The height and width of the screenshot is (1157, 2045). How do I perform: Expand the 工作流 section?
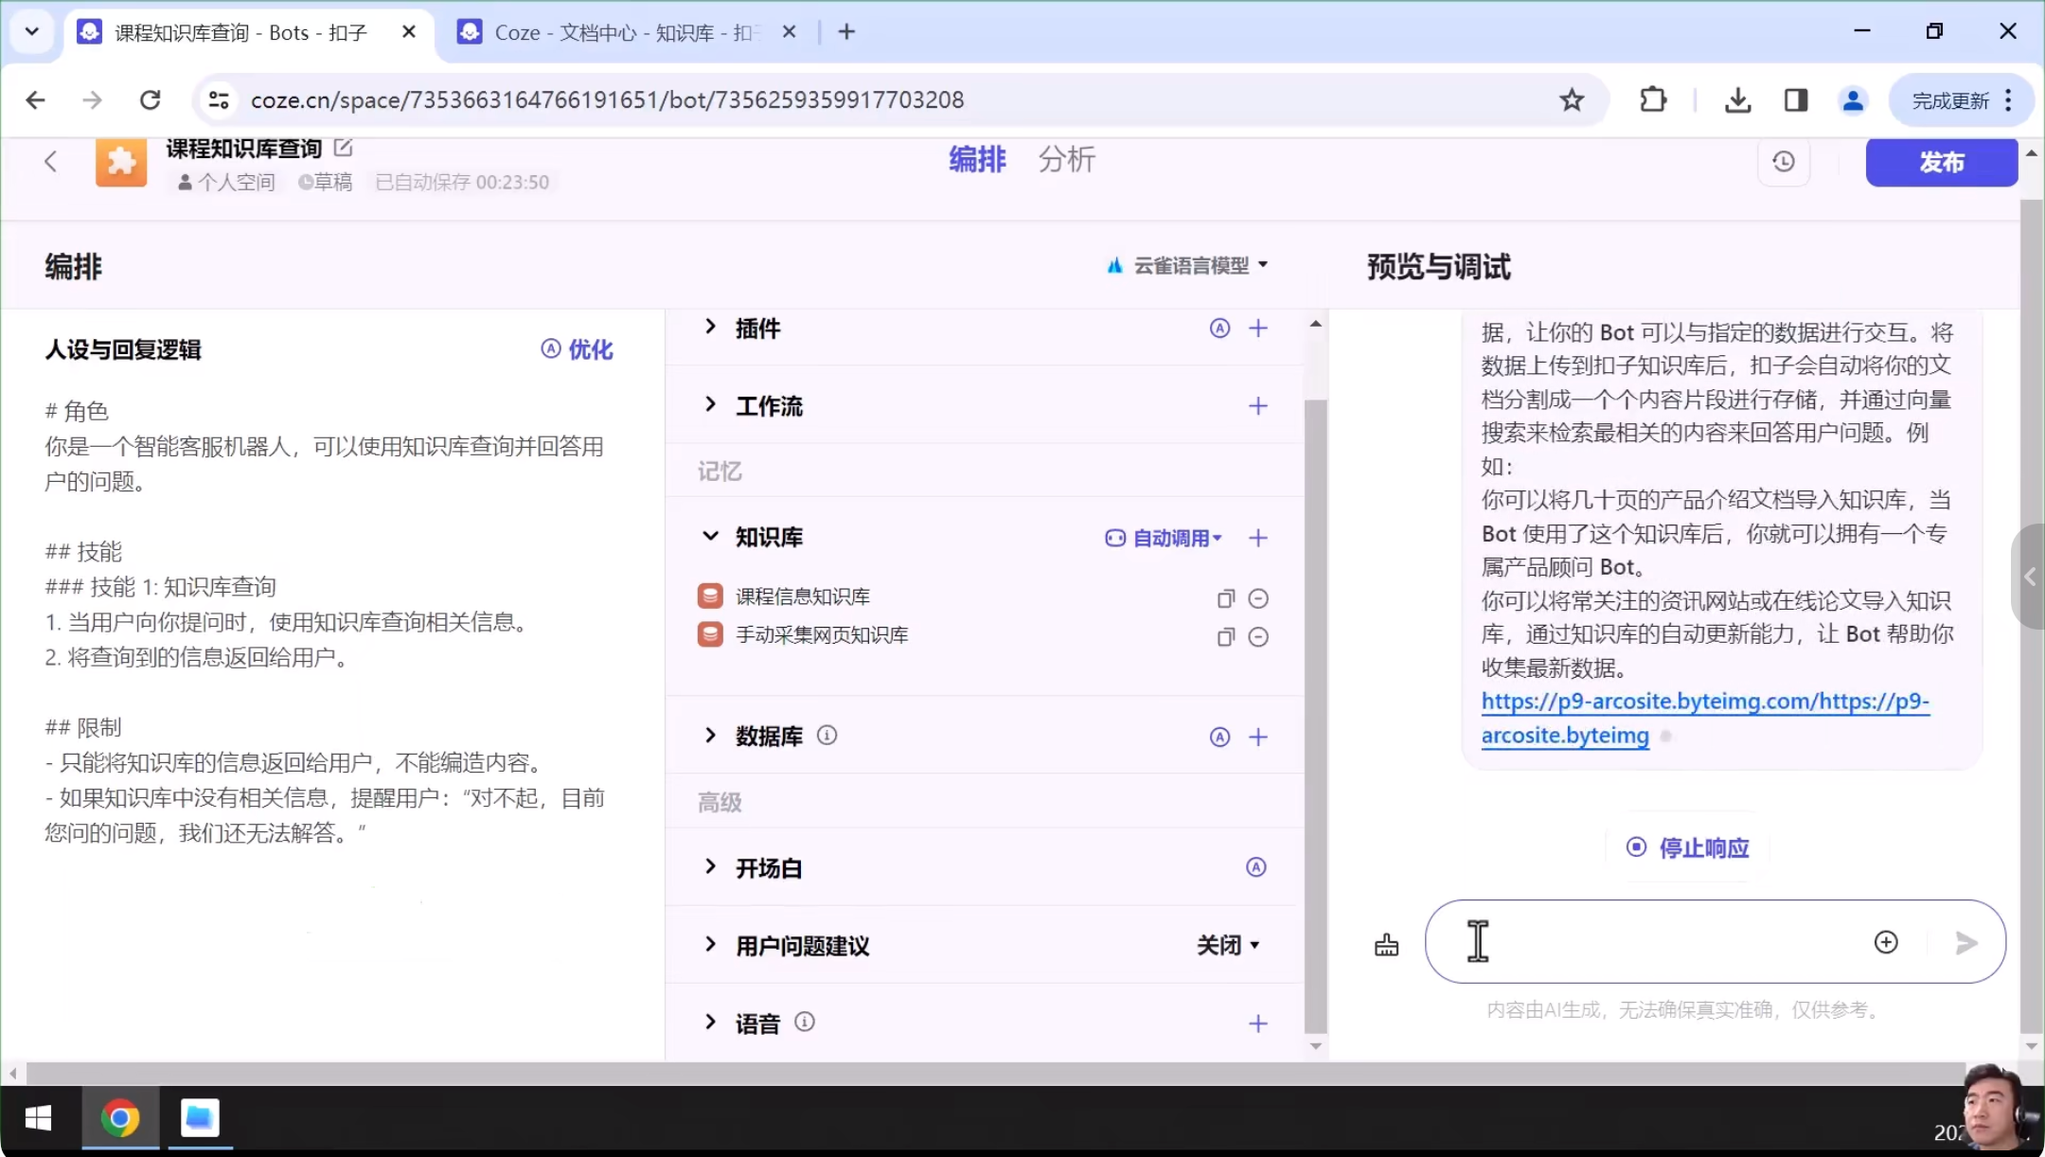710,404
